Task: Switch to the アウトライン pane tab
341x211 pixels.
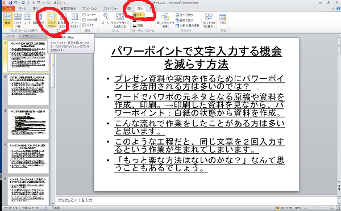Action: (x=28, y=36)
